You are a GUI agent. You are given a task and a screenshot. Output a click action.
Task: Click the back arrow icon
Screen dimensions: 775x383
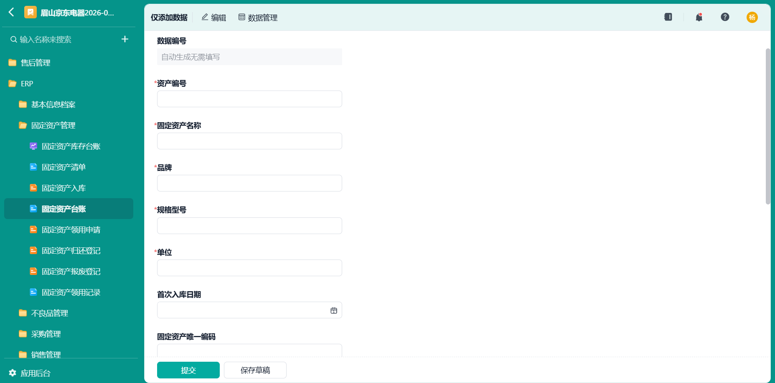[x=12, y=12]
